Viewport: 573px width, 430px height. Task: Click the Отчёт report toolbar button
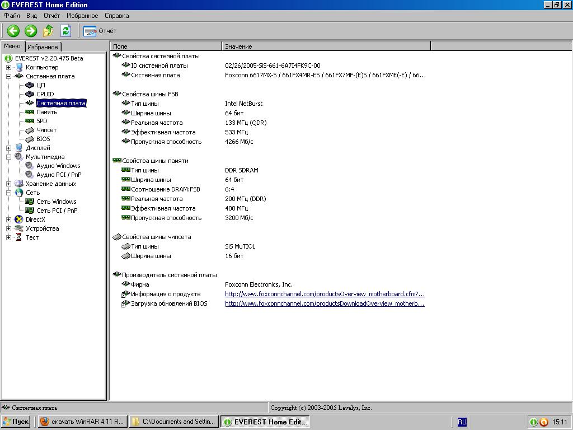coord(100,31)
